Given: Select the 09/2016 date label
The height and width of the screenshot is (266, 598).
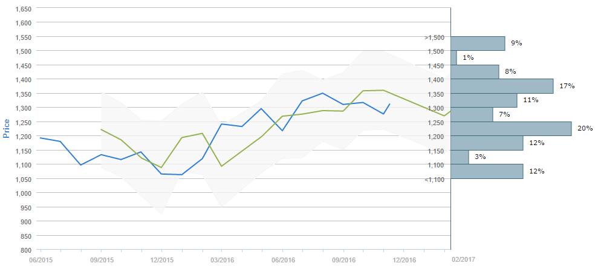Looking at the screenshot, I should coord(344,259).
